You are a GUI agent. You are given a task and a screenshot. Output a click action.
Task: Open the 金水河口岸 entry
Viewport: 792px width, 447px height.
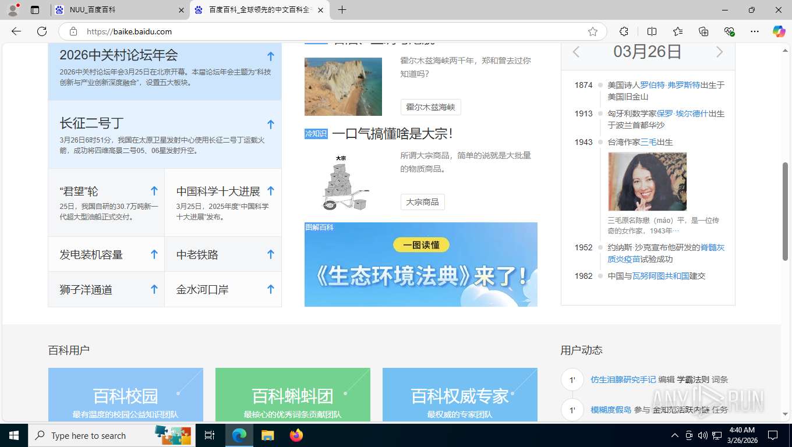(203, 289)
